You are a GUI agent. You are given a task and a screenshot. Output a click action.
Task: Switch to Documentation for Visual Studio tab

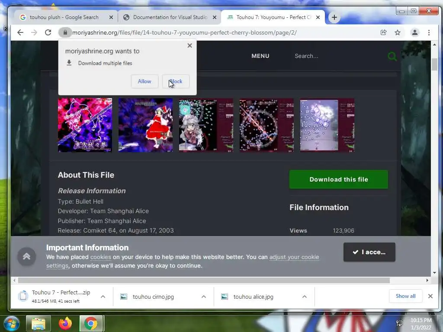(x=170, y=17)
